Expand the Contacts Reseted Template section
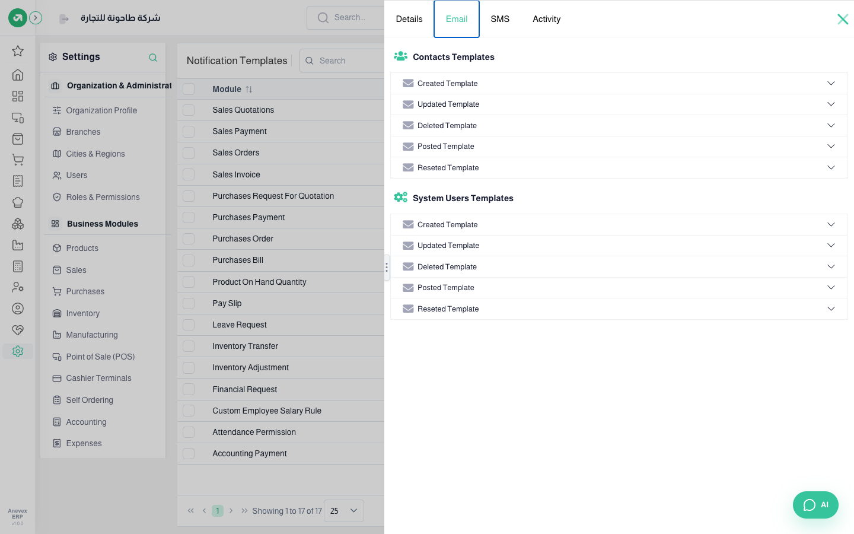The image size is (854, 534). pyautogui.click(x=619, y=167)
